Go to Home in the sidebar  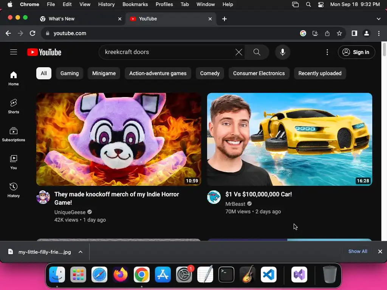click(x=14, y=79)
